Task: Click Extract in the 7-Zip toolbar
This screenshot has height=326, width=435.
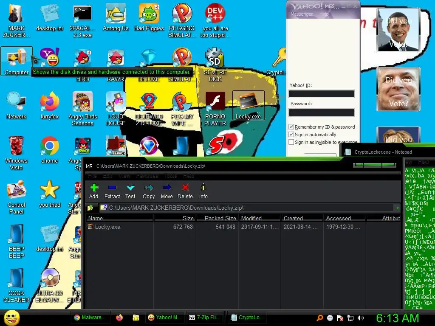Action: tap(112, 191)
